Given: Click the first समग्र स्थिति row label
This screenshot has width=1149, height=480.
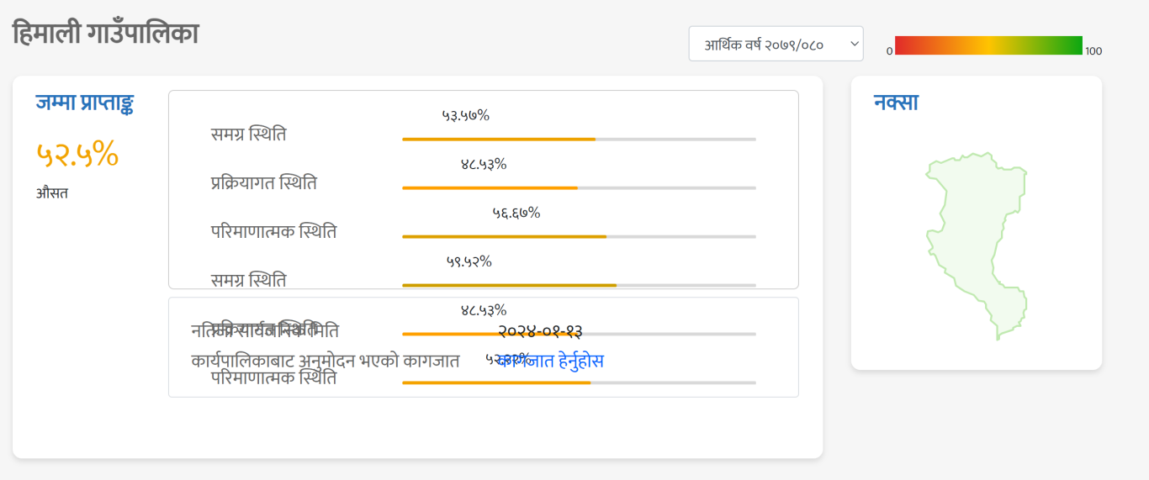Looking at the screenshot, I should [248, 134].
